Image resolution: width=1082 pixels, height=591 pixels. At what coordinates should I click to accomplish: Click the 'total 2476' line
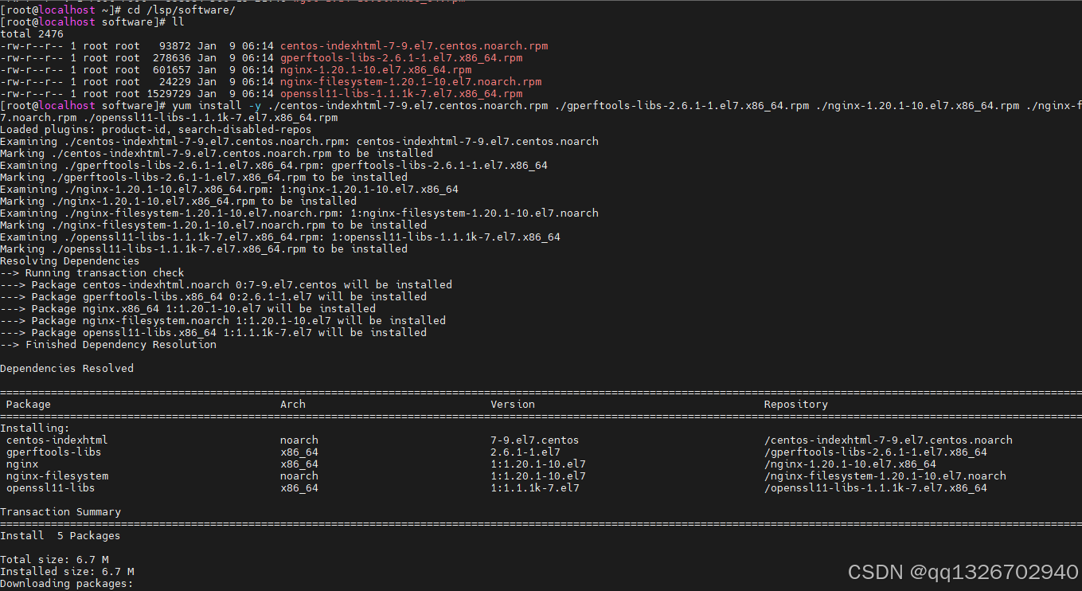32,33
